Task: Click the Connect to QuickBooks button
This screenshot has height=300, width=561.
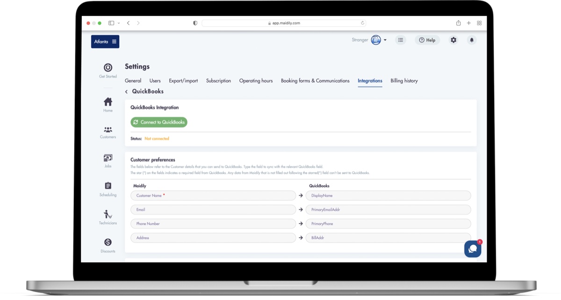Action: (x=159, y=122)
